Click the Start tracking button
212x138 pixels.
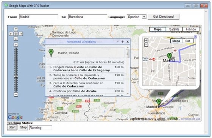pos(12,127)
